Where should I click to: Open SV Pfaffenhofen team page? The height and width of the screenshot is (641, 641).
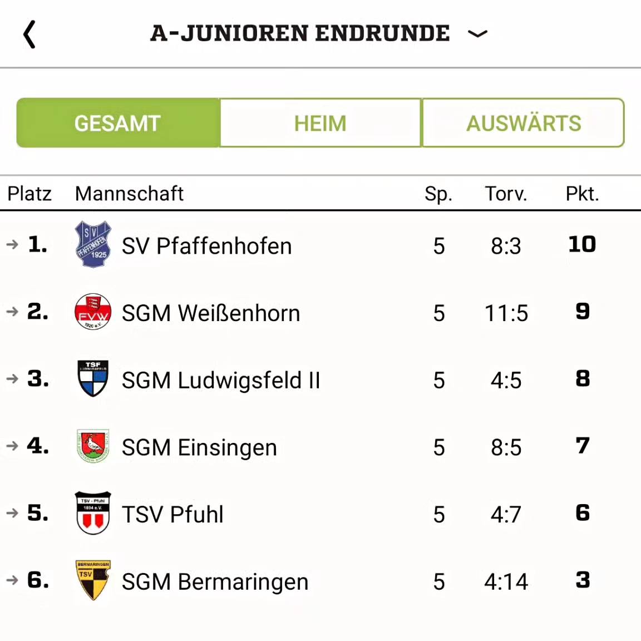pyautogui.click(x=207, y=246)
